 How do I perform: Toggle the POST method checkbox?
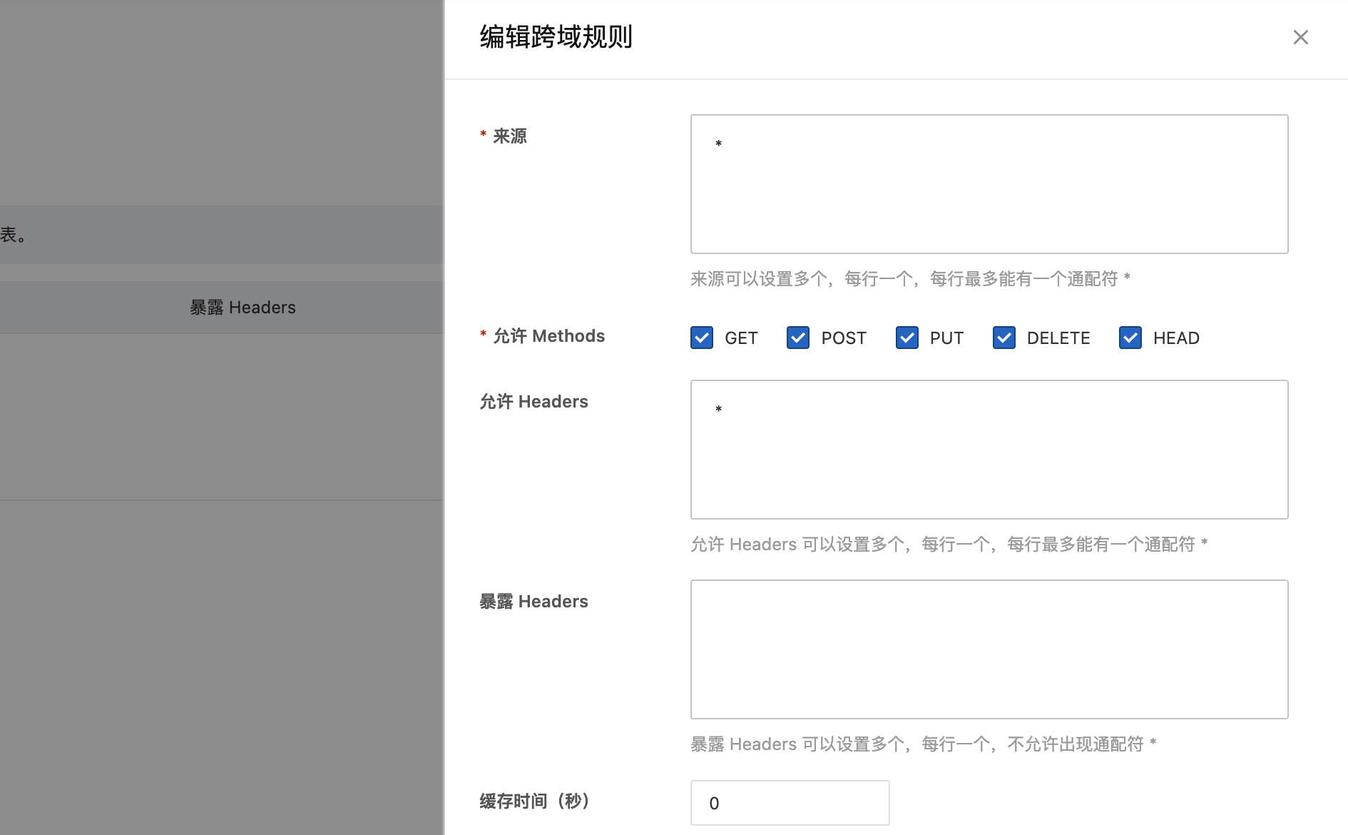(x=798, y=338)
